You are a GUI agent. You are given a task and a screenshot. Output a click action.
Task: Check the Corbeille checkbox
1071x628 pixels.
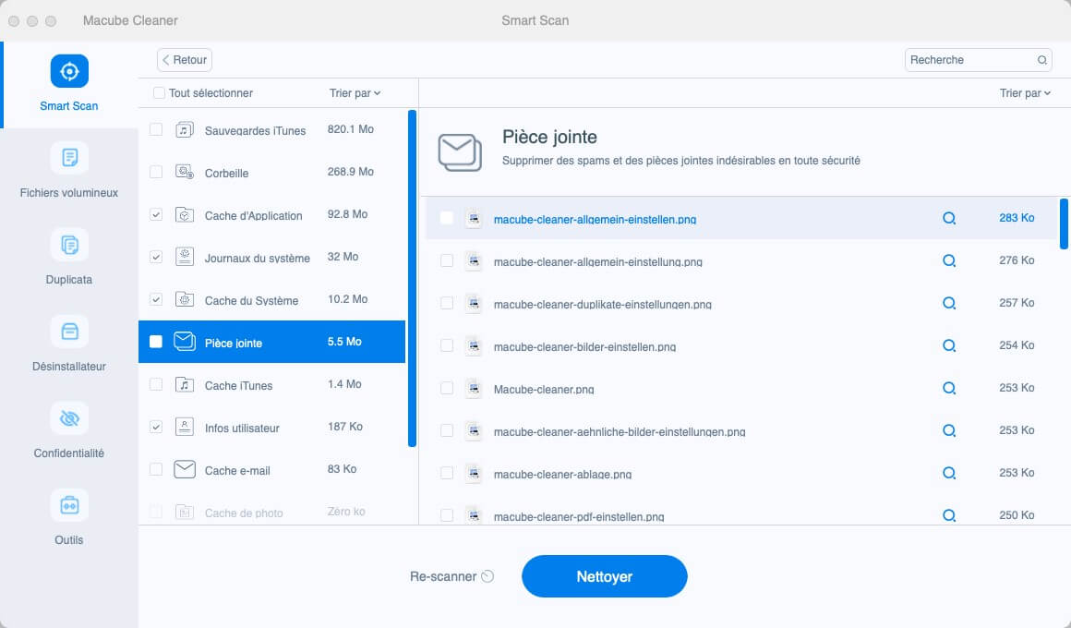(x=156, y=172)
